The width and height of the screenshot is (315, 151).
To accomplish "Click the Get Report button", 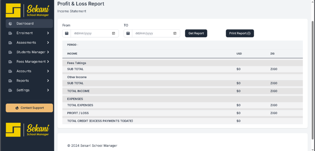I will click(x=196, y=33).
